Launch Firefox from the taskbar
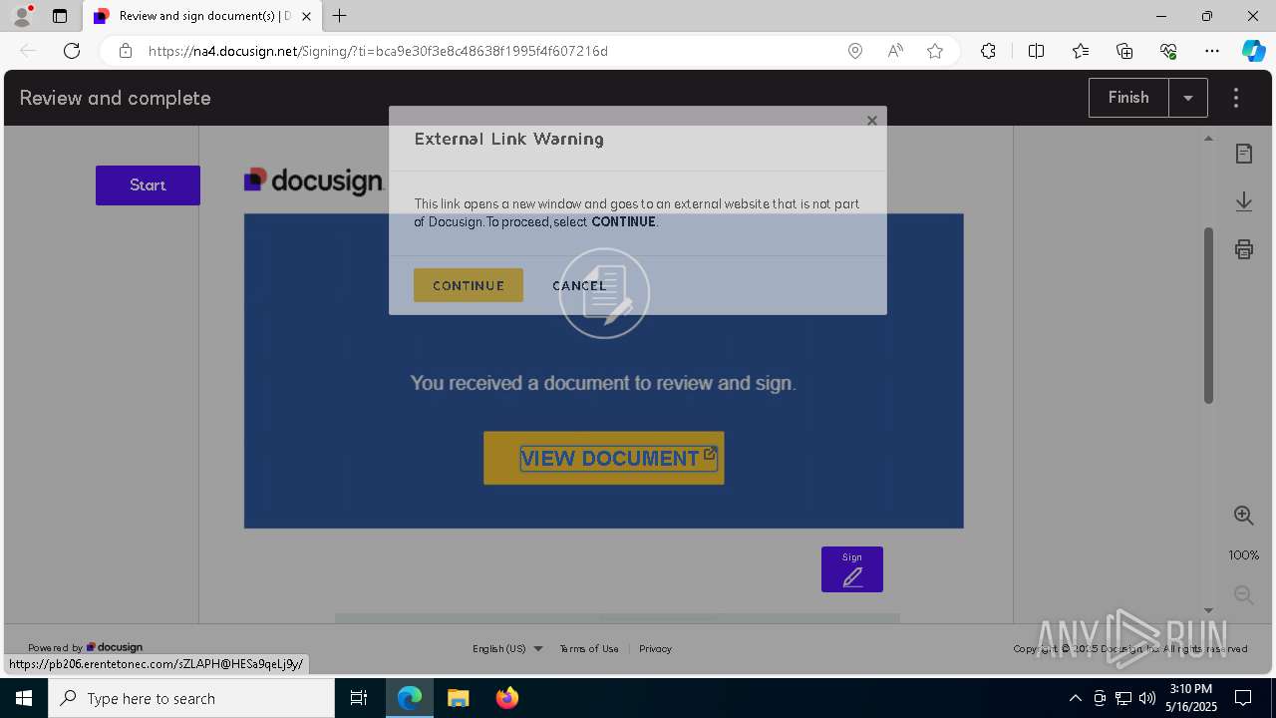 pos(507,698)
